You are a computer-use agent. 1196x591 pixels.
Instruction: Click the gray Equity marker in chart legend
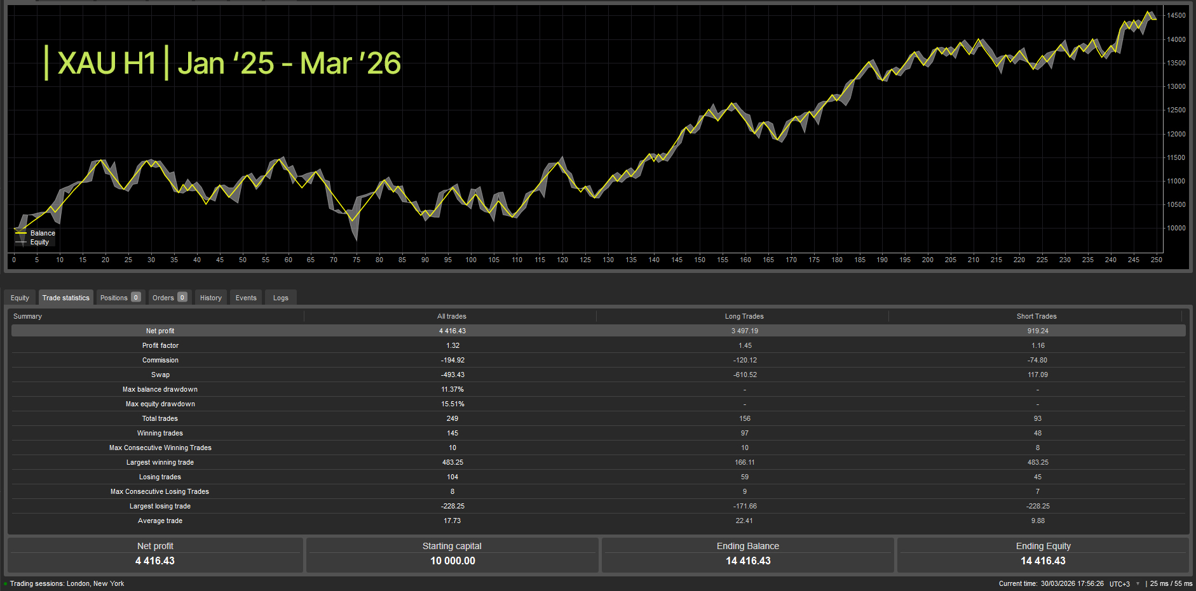pos(22,242)
